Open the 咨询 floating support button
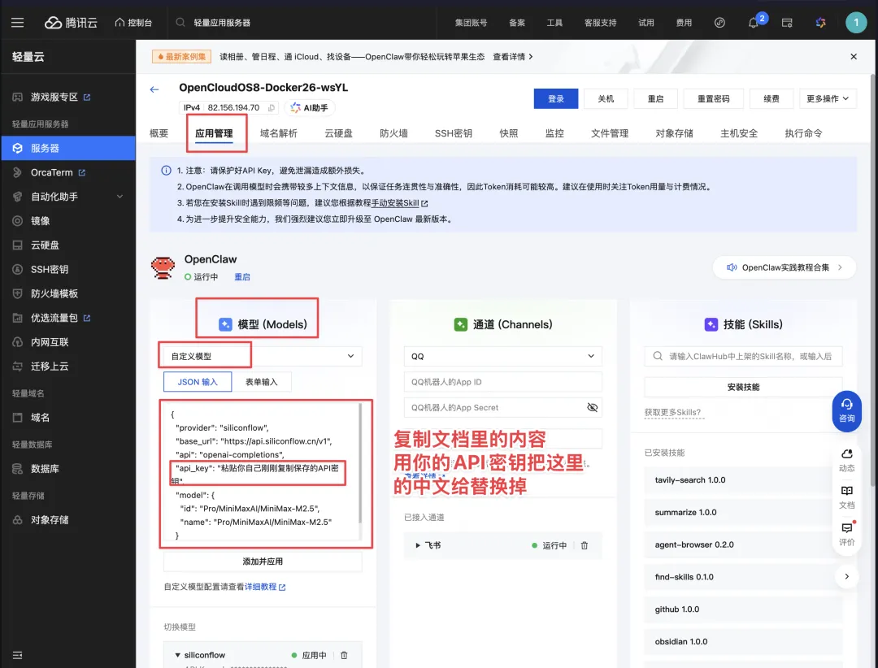Image resolution: width=878 pixels, height=668 pixels. (846, 411)
